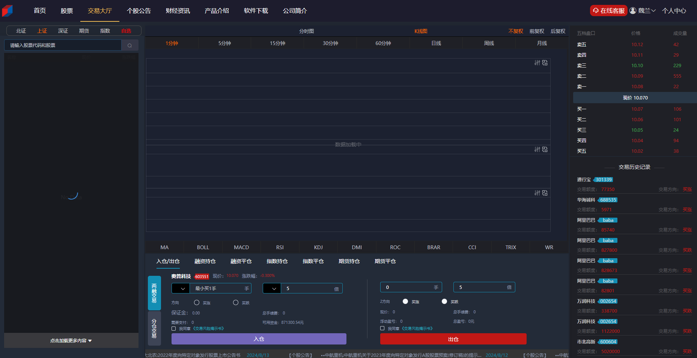Switch to the 融资持仓 tab
This screenshot has width=697, height=358.
click(205, 261)
